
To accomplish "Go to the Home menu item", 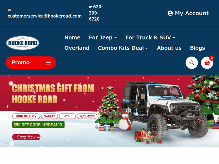I will pyautogui.click(x=72, y=38).
